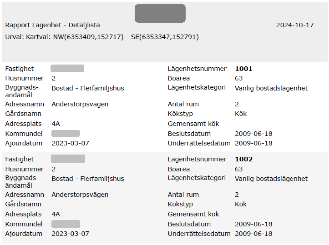The image size is (329, 245).
Task: Click the Ajourdatum value for apartment 1001
Action: 71,143
